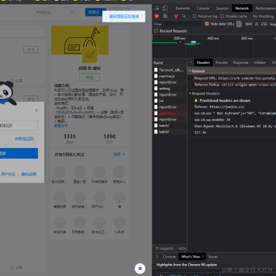This screenshot has width=276, height=276.
Task: Close the What's New drawer tab
Action: 203,257
